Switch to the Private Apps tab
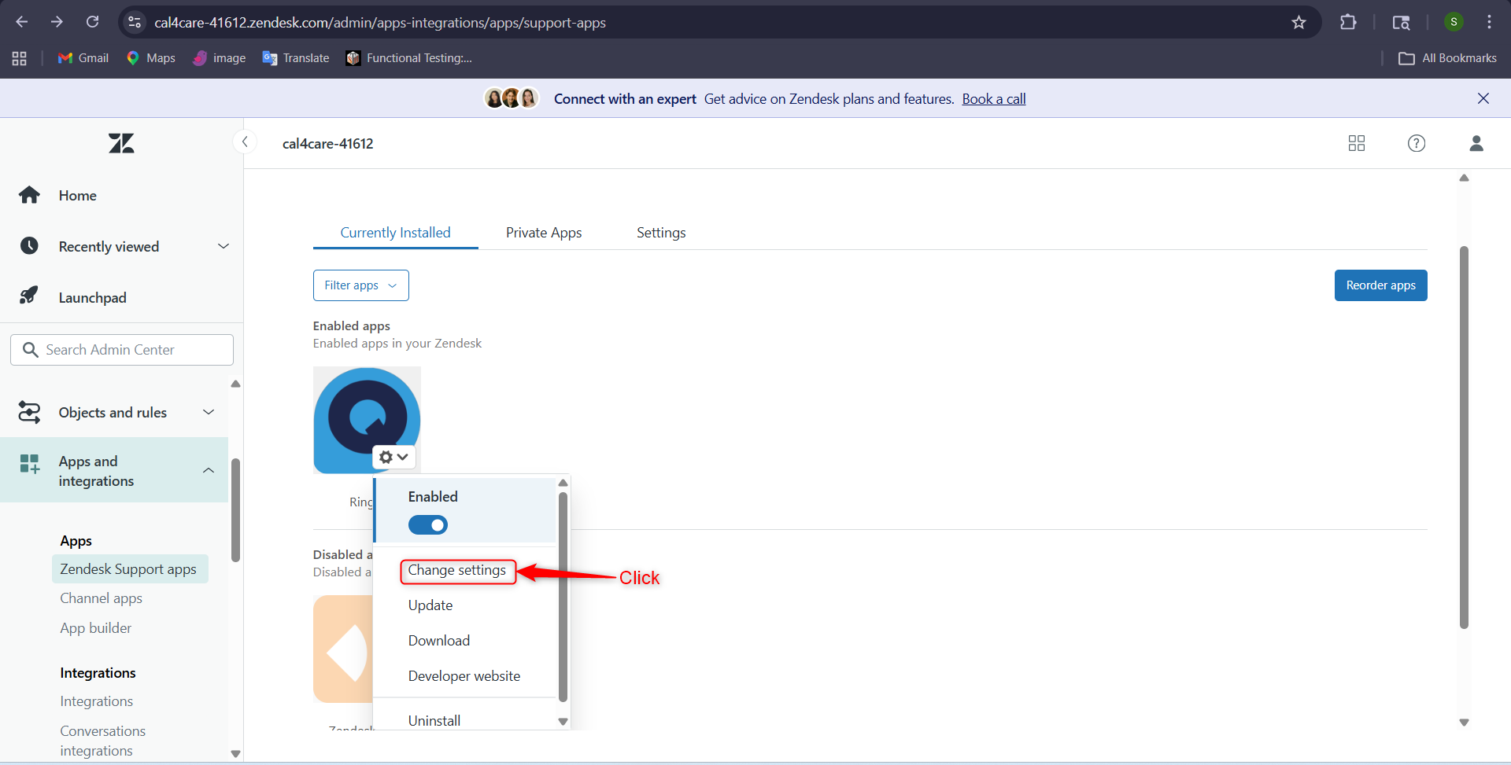This screenshot has width=1511, height=765. coord(544,233)
